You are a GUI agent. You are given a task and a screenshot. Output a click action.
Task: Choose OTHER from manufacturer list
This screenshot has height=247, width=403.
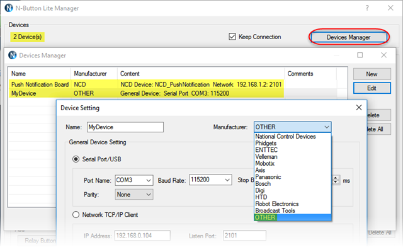292,217
